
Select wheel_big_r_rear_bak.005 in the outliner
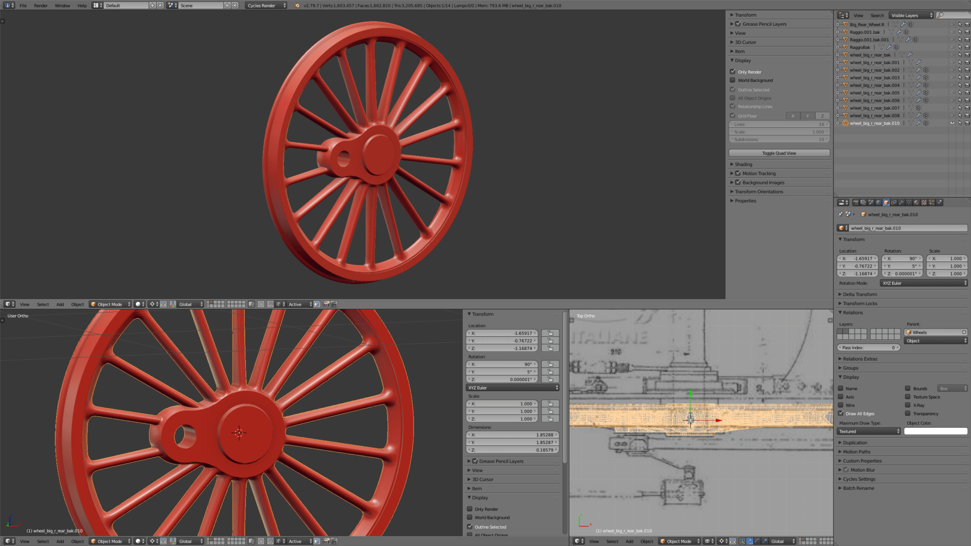[874, 93]
